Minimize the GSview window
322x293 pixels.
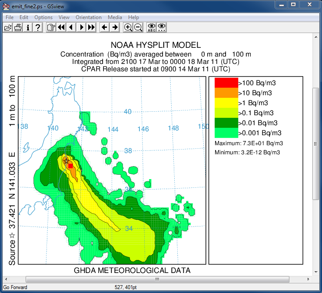pos(282,5)
